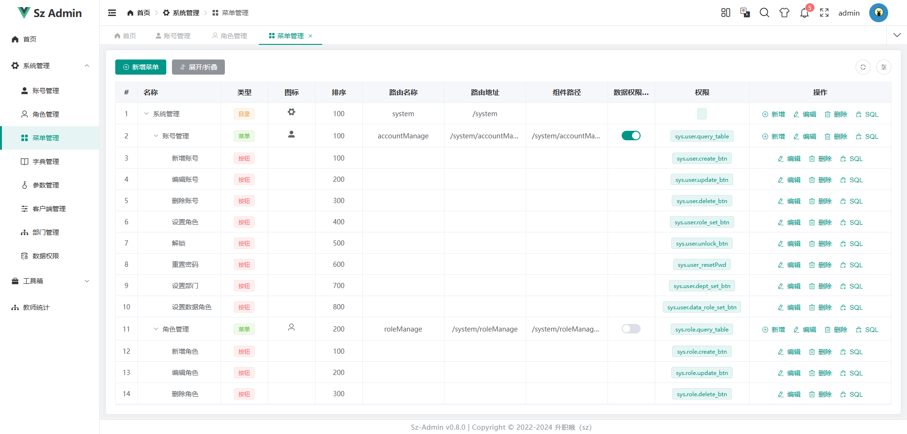Click the 权限 column header
907x434 pixels.
pyautogui.click(x=702, y=93)
